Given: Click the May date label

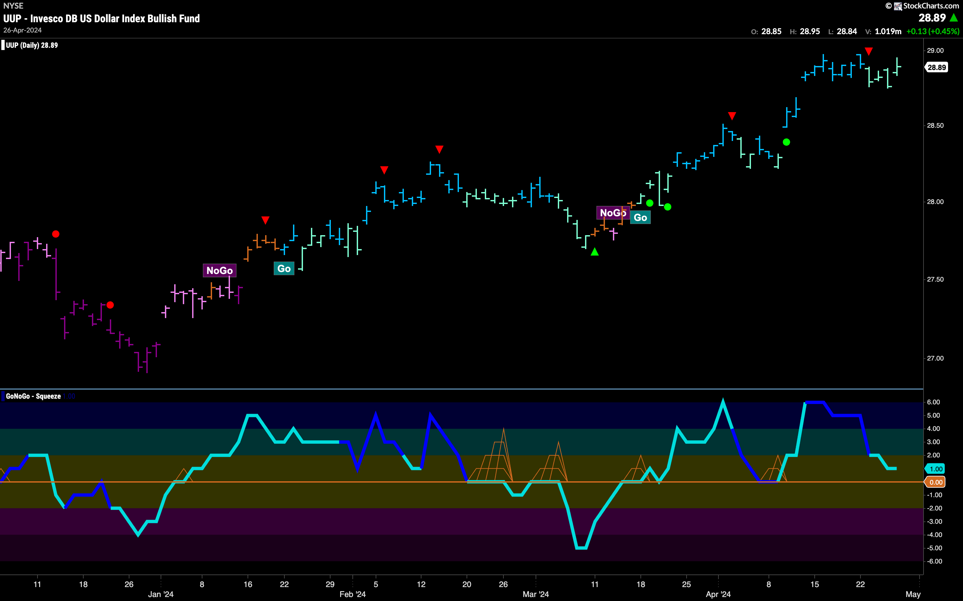Looking at the screenshot, I should [x=913, y=594].
